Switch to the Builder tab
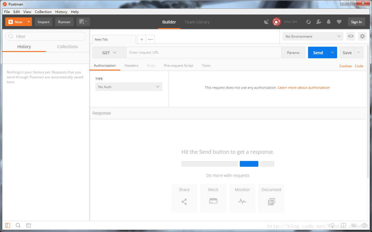Screen dimensions: 372x232 pyautogui.click(x=169, y=22)
